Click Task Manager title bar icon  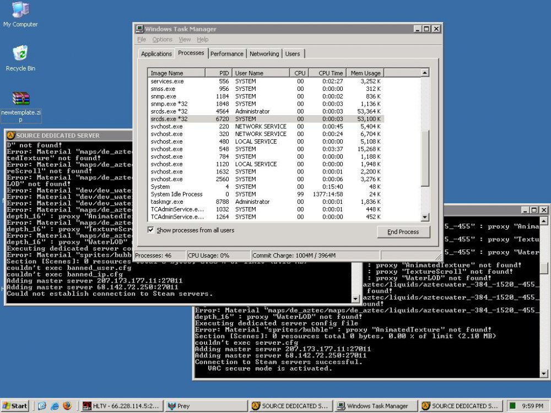(140, 29)
